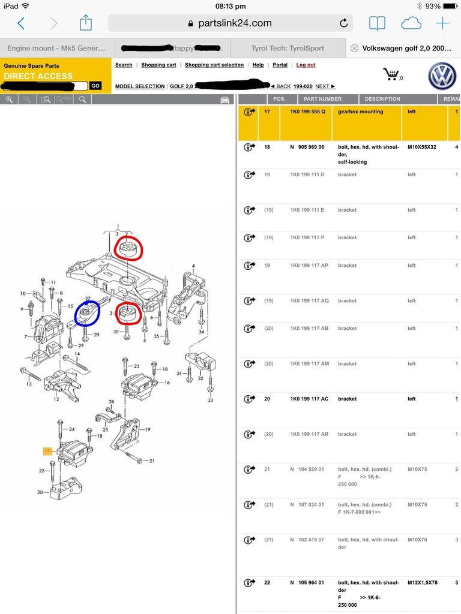
Task: Tap the partslink24.com address bar
Action: point(230,23)
